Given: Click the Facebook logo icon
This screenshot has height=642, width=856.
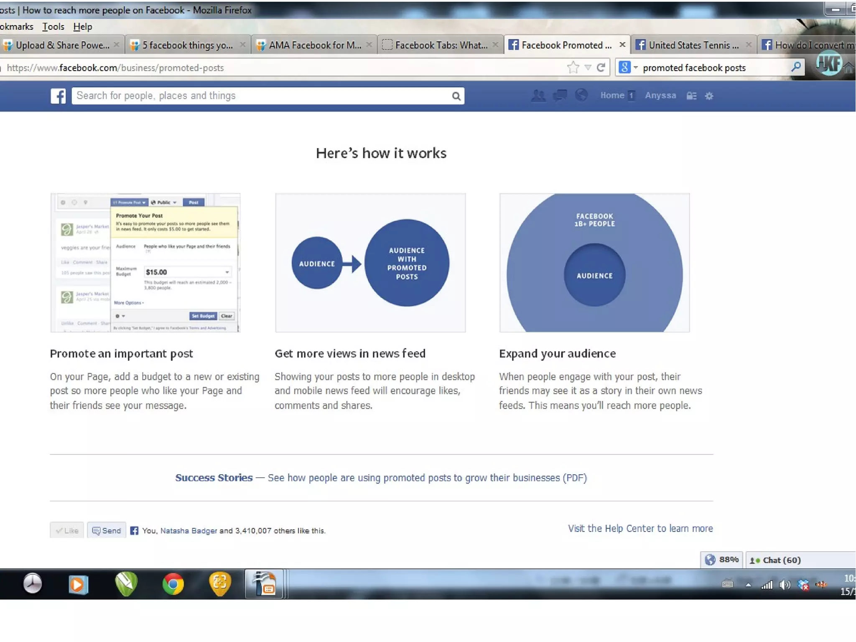Looking at the screenshot, I should (x=58, y=96).
